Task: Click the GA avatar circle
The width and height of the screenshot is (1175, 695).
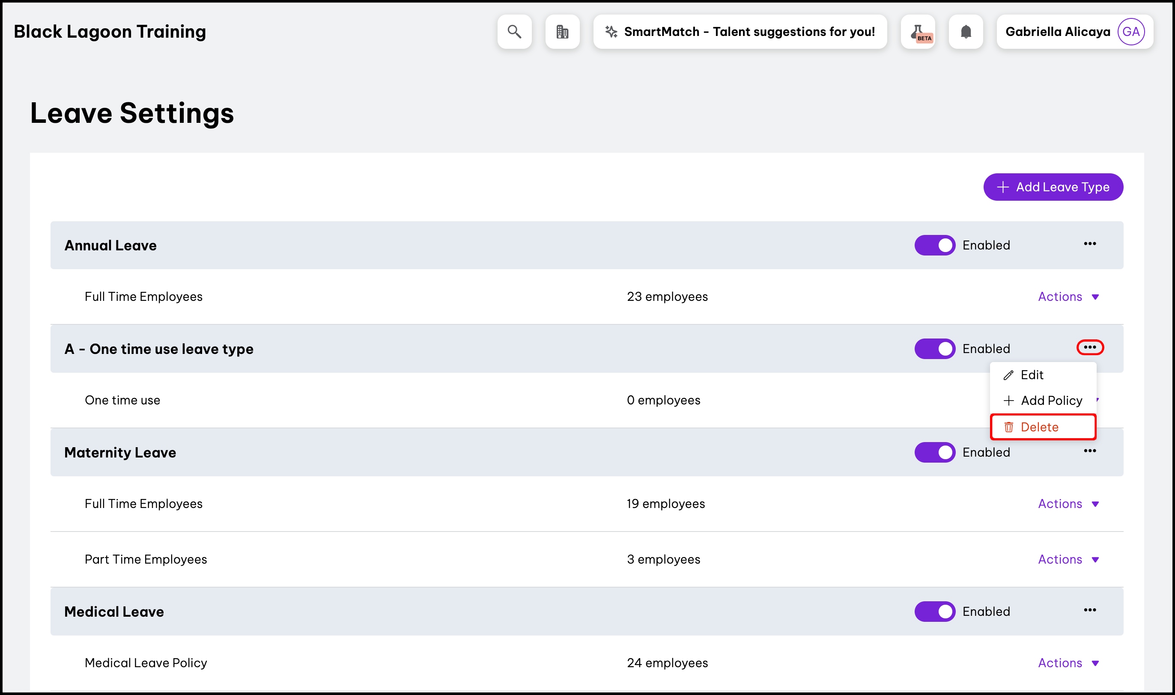Action: click(x=1130, y=31)
